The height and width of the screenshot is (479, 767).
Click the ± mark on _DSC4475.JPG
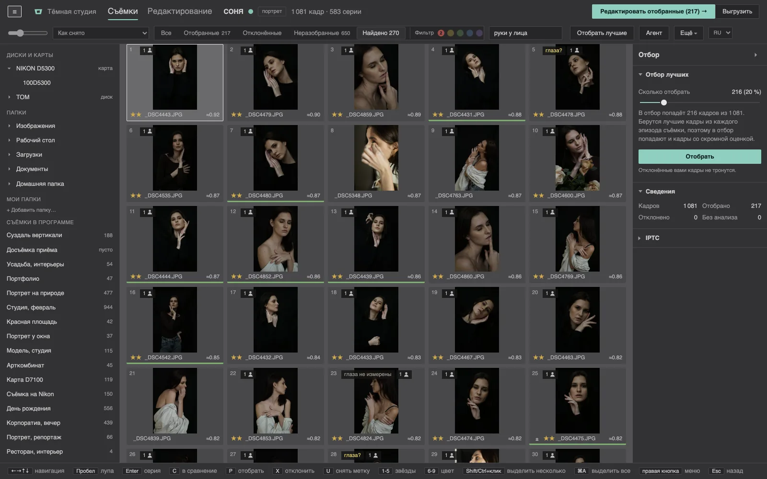(x=537, y=439)
